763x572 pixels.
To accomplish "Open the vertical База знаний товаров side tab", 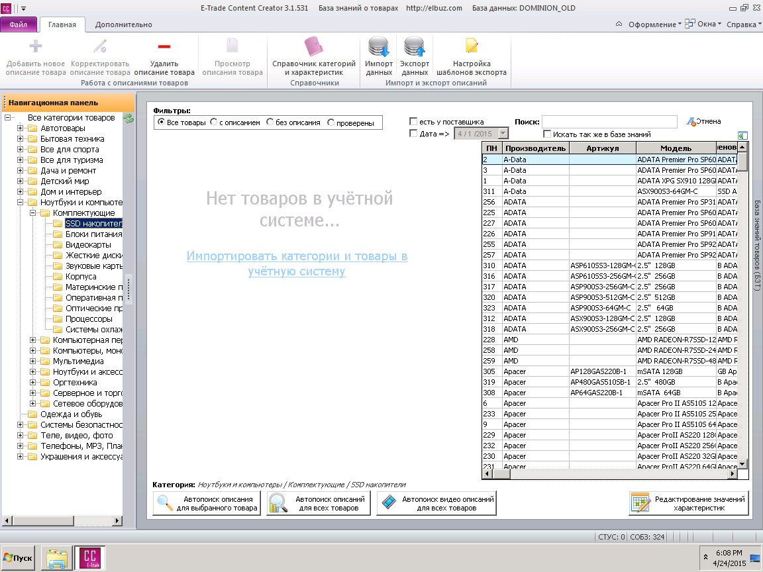I will click(x=757, y=246).
